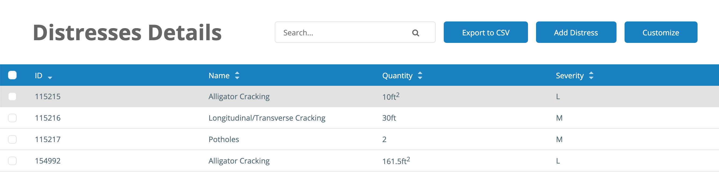
Task: Click the magnifying glass search icon
Action: (x=415, y=33)
